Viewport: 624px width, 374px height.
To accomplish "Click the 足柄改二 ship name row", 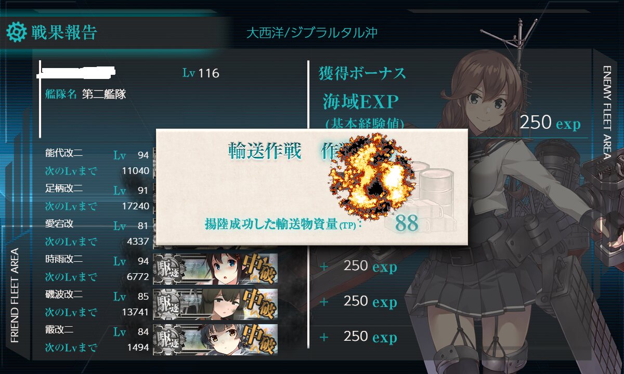I will click(x=97, y=190).
